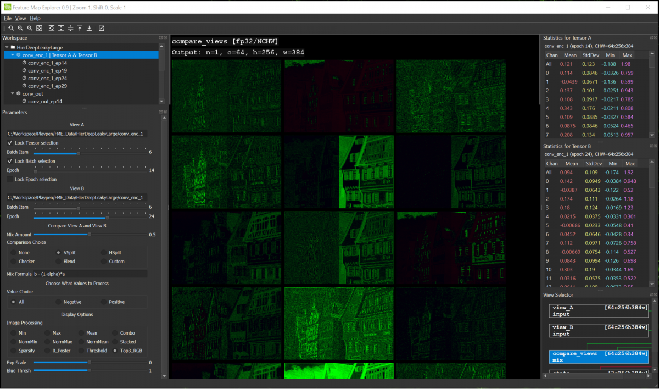Click the Mix Formula input field
Screen dimensions: 659x389
point(90,274)
